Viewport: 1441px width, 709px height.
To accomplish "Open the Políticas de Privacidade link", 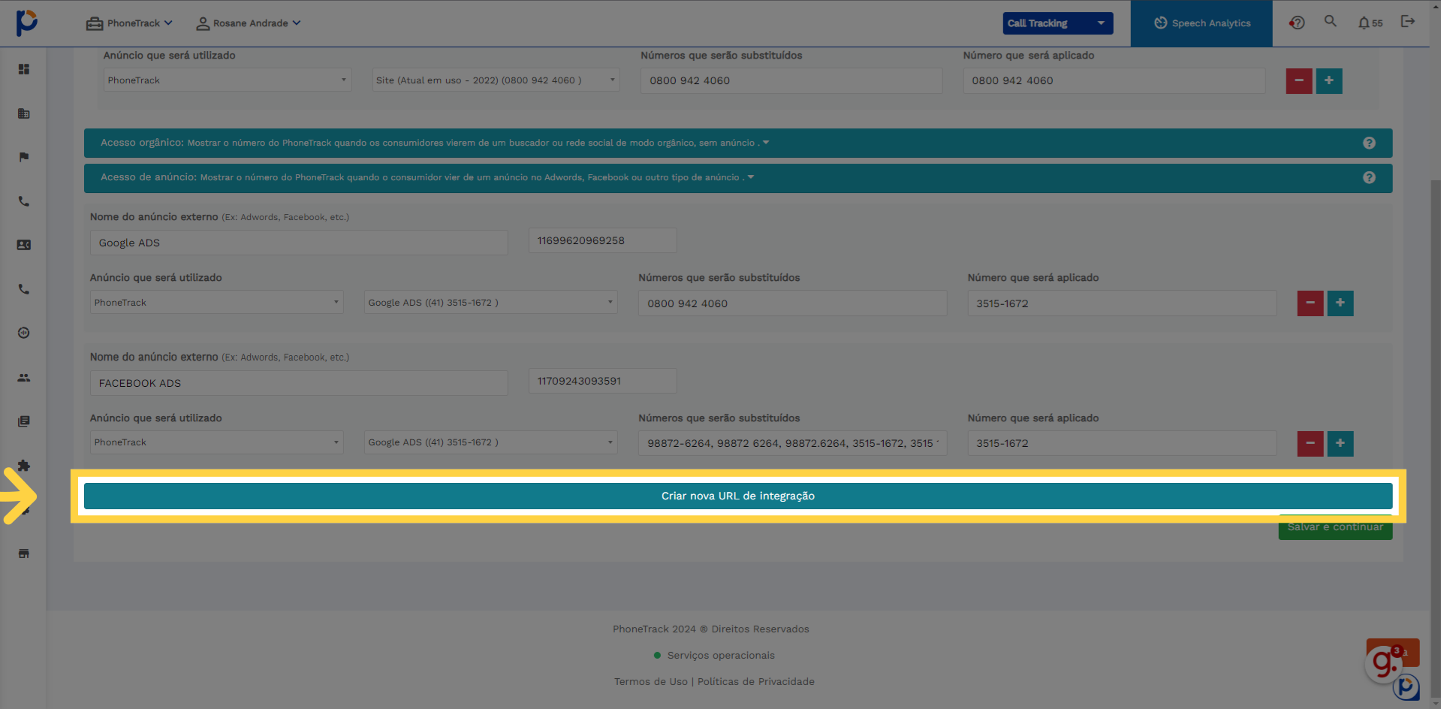I will (755, 681).
